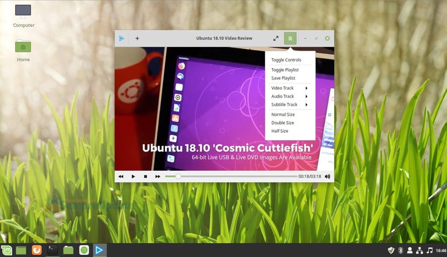The image size is (447, 257).
Task: Click the seek slider handle
Action: click(178, 176)
